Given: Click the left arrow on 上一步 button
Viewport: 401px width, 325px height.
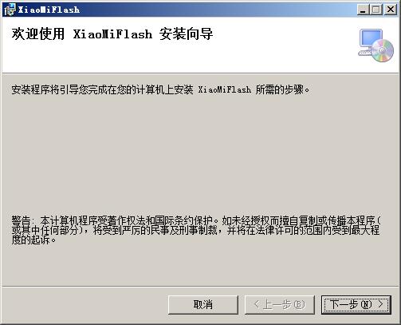Looking at the screenshot, I should click(x=257, y=304).
